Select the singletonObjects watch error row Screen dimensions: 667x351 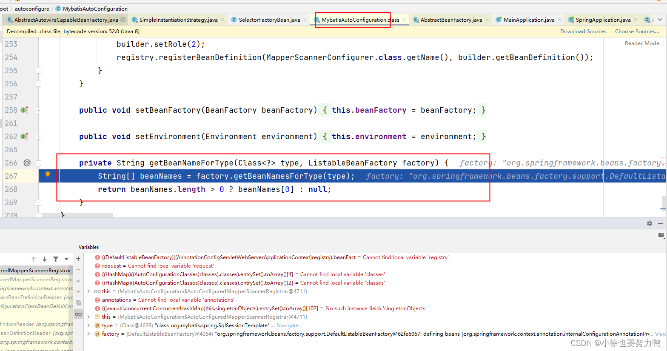click(x=374, y=308)
